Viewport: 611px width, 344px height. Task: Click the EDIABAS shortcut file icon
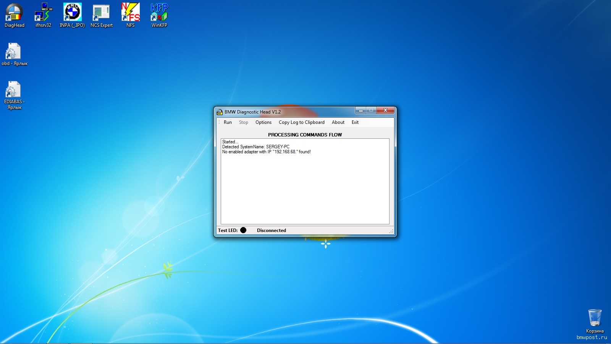14,90
